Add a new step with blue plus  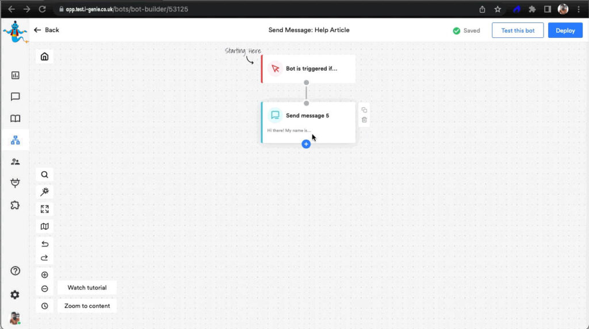tap(306, 144)
